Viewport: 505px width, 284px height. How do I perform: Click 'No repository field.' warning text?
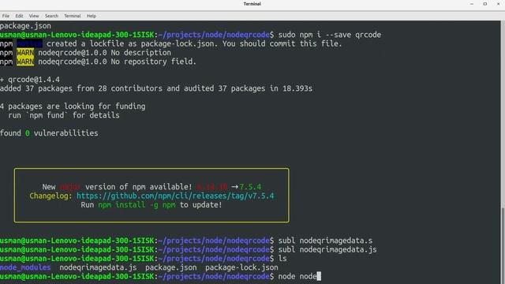[154, 62]
